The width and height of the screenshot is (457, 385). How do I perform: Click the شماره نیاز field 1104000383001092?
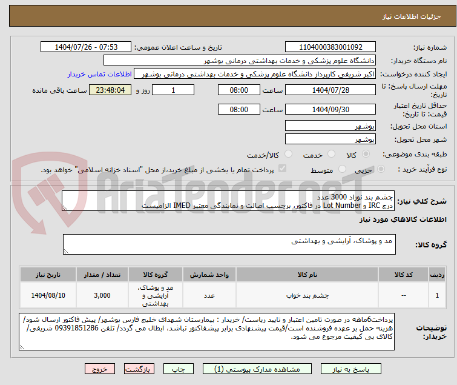coord(330,47)
